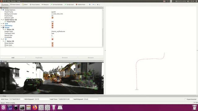Screen dimensions: 198x111
Task: Toggle the Show Names checkbox
Action: point(52,43)
